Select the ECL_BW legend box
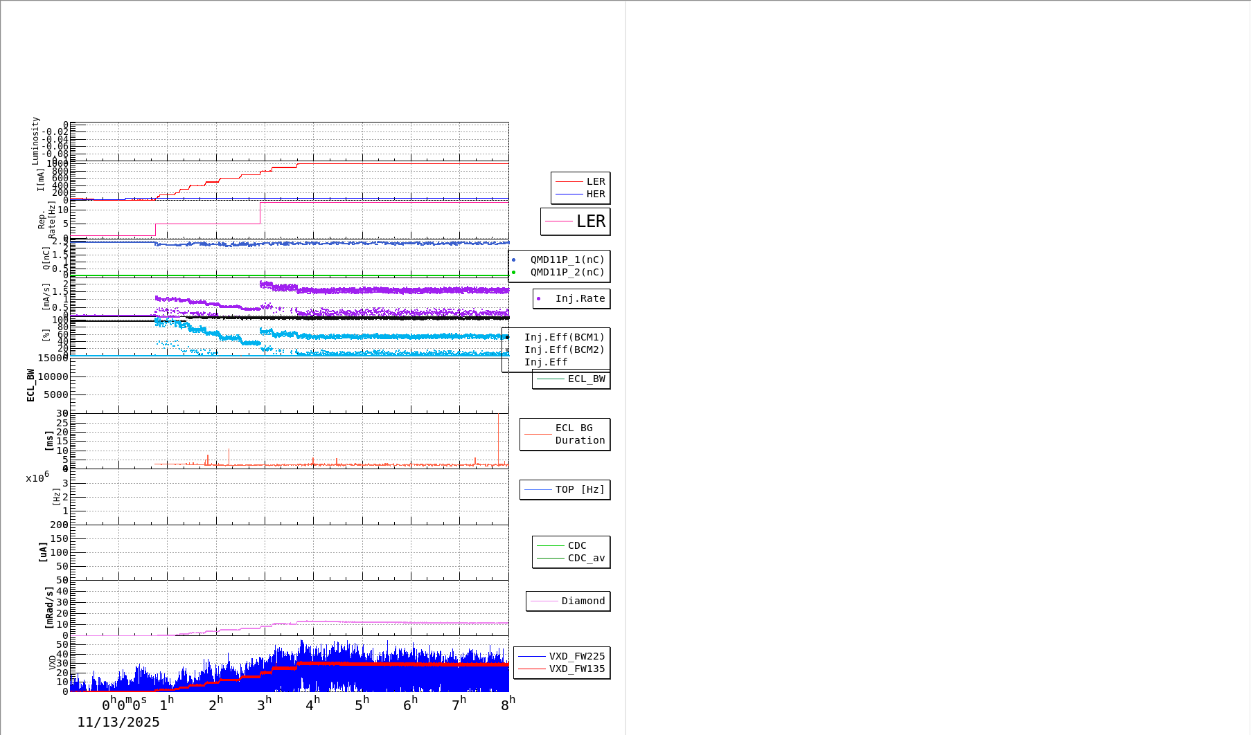1251x735 pixels. tap(571, 379)
